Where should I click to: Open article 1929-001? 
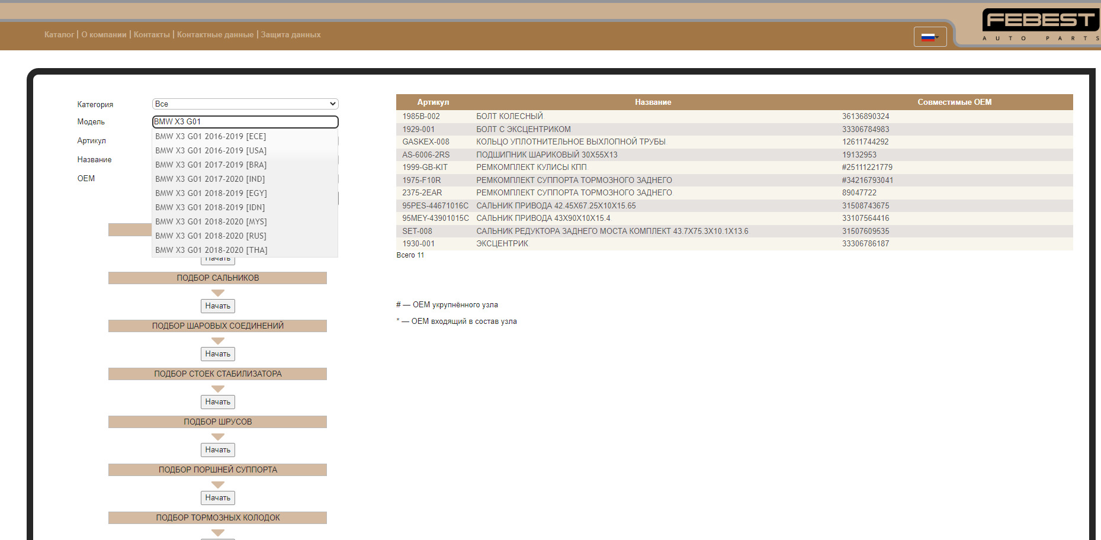point(418,130)
